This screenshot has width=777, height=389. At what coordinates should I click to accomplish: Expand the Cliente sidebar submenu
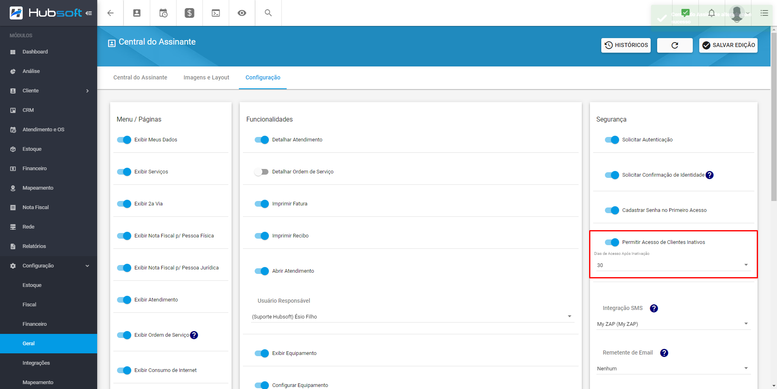click(x=49, y=91)
